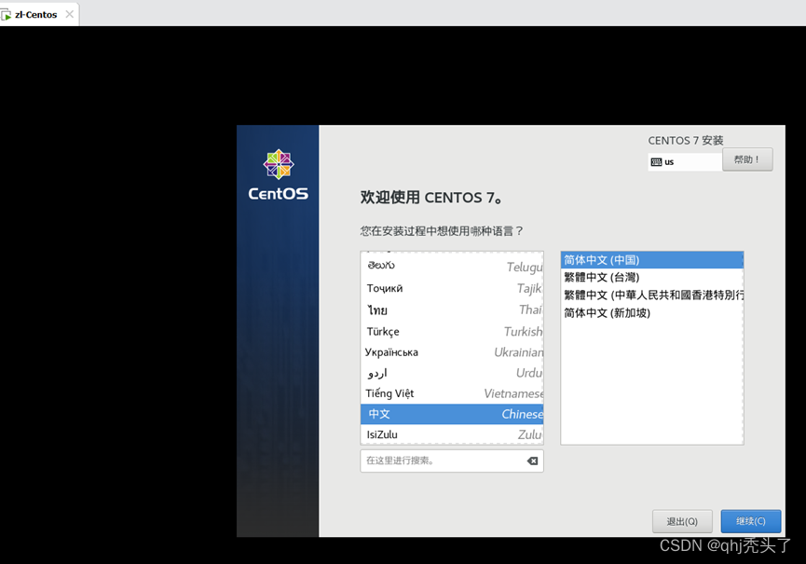Click the VM tab play icon
Viewport: 806px width, 564px height.
6,16
